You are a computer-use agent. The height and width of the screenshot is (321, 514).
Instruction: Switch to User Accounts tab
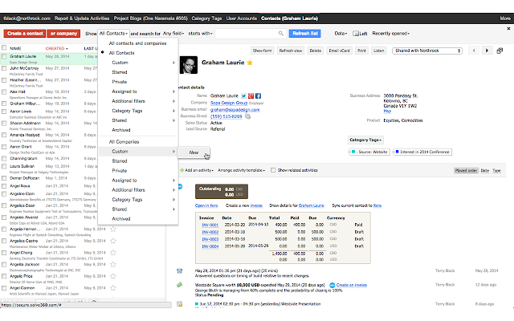click(x=242, y=18)
